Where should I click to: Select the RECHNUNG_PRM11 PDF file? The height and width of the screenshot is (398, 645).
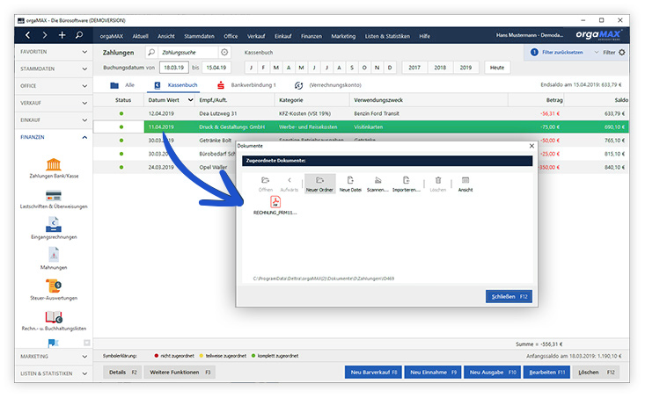point(275,206)
